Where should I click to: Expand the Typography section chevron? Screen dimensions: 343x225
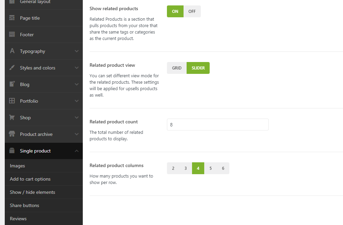pos(77,51)
